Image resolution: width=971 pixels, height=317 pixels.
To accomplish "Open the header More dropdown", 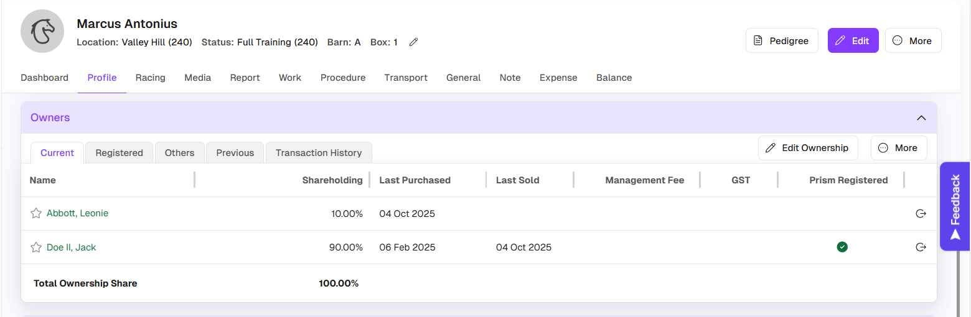I will pyautogui.click(x=912, y=40).
